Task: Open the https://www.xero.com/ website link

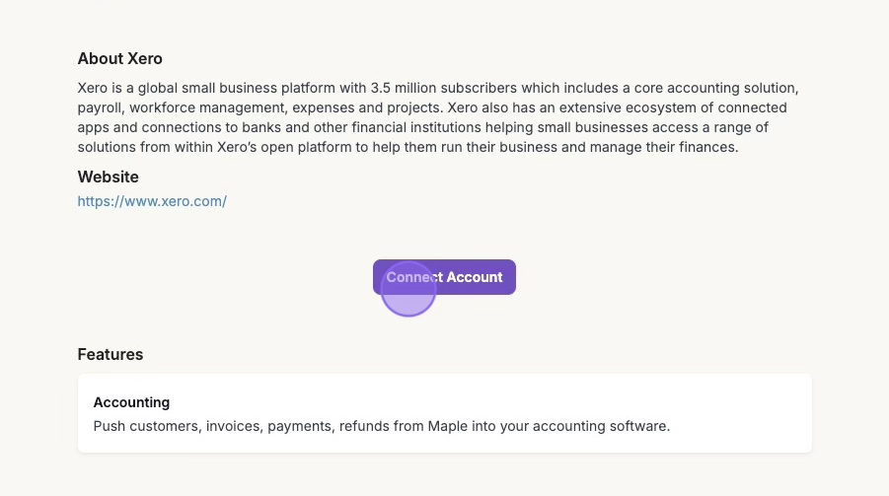Action: tap(152, 201)
